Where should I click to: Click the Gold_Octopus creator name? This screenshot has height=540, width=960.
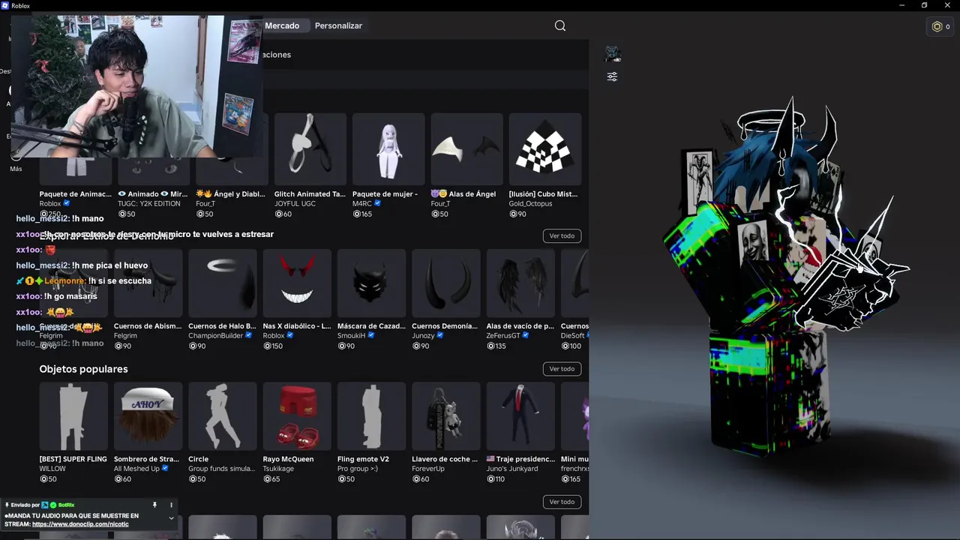click(530, 203)
